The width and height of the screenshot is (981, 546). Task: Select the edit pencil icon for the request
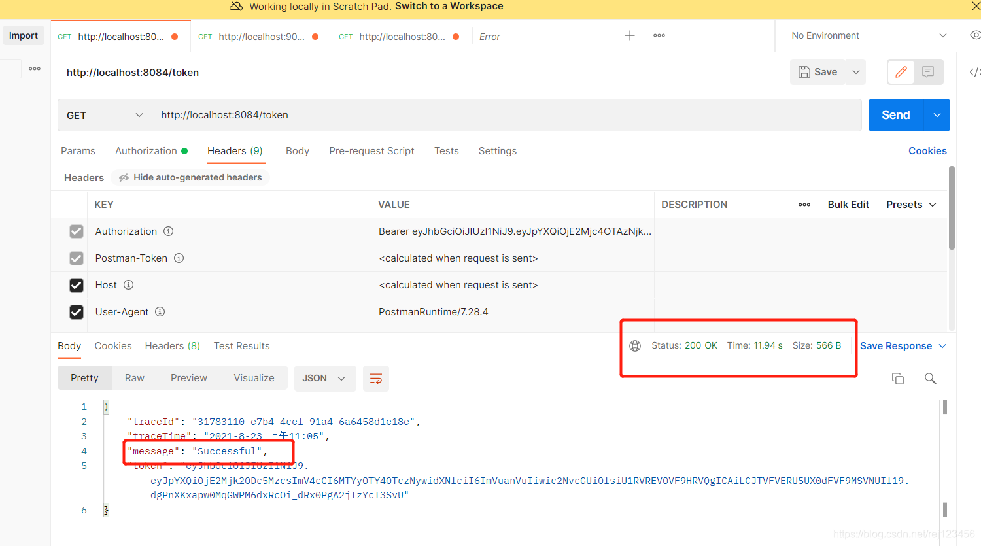901,71
